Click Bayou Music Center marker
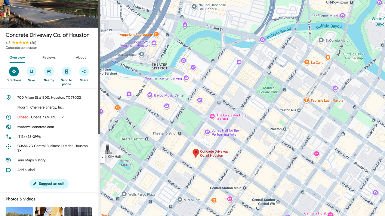 (x=150, y=95)
